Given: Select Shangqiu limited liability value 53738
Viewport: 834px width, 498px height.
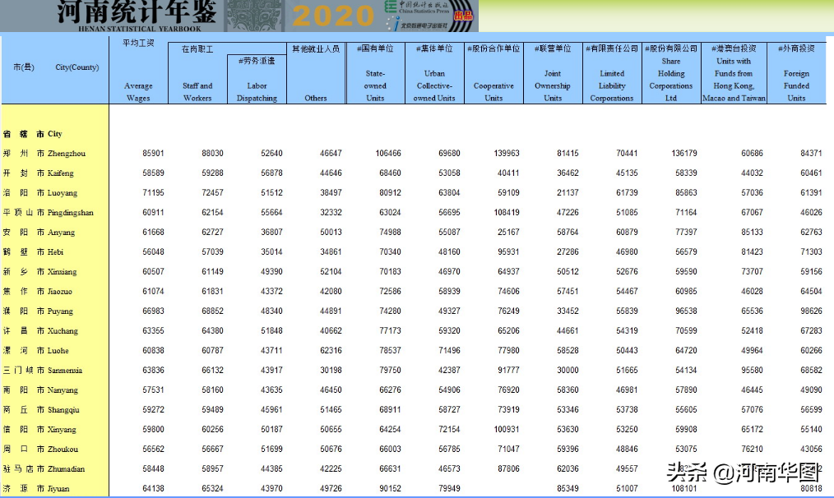Looking at the screenshot, I should pos(627,409).
